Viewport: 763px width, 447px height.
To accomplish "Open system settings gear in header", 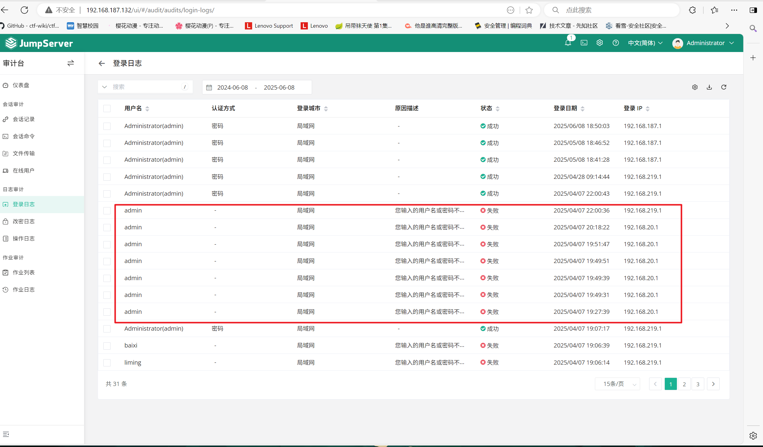I will coord(599,43).
